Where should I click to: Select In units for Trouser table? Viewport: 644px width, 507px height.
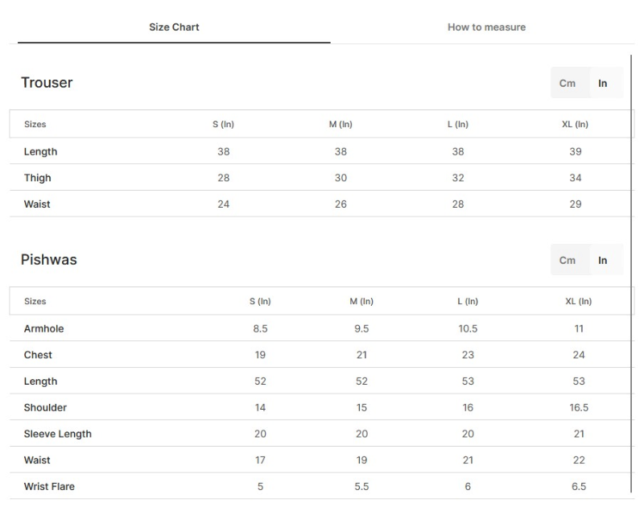click(x=603, y=83)
